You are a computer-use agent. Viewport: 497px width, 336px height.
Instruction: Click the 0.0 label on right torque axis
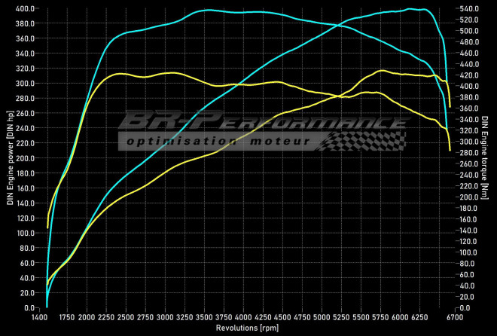[465, 308]
